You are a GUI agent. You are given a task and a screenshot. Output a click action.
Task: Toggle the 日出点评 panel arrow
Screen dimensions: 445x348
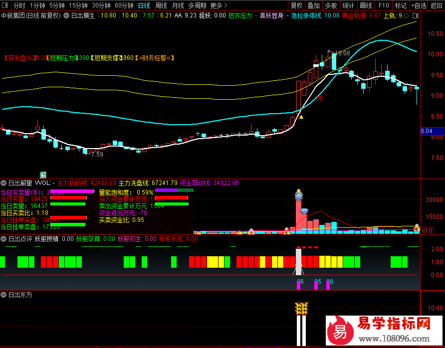tap(4, 239)
